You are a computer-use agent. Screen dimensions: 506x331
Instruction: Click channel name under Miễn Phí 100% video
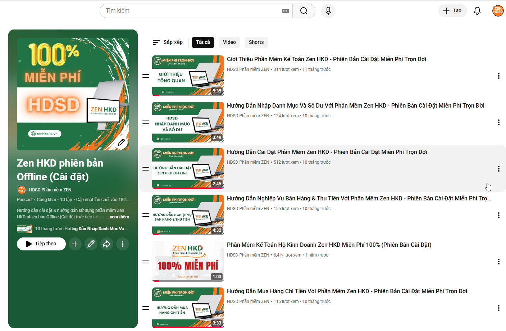pyautogui.click(x=248, y=255)
